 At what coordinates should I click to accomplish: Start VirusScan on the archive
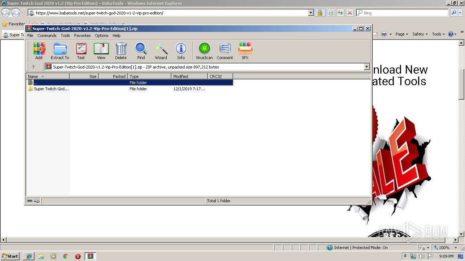point(204,51)
